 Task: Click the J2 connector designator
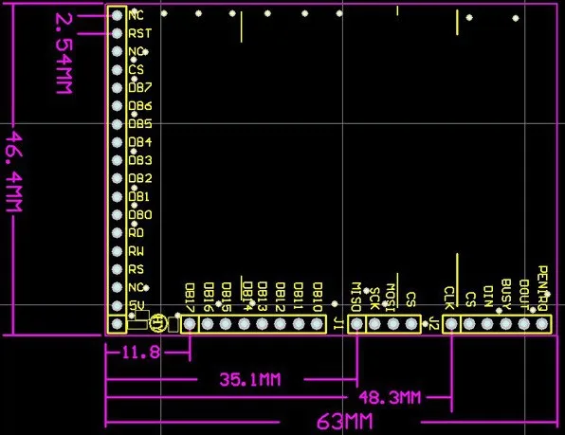point(433,324)
